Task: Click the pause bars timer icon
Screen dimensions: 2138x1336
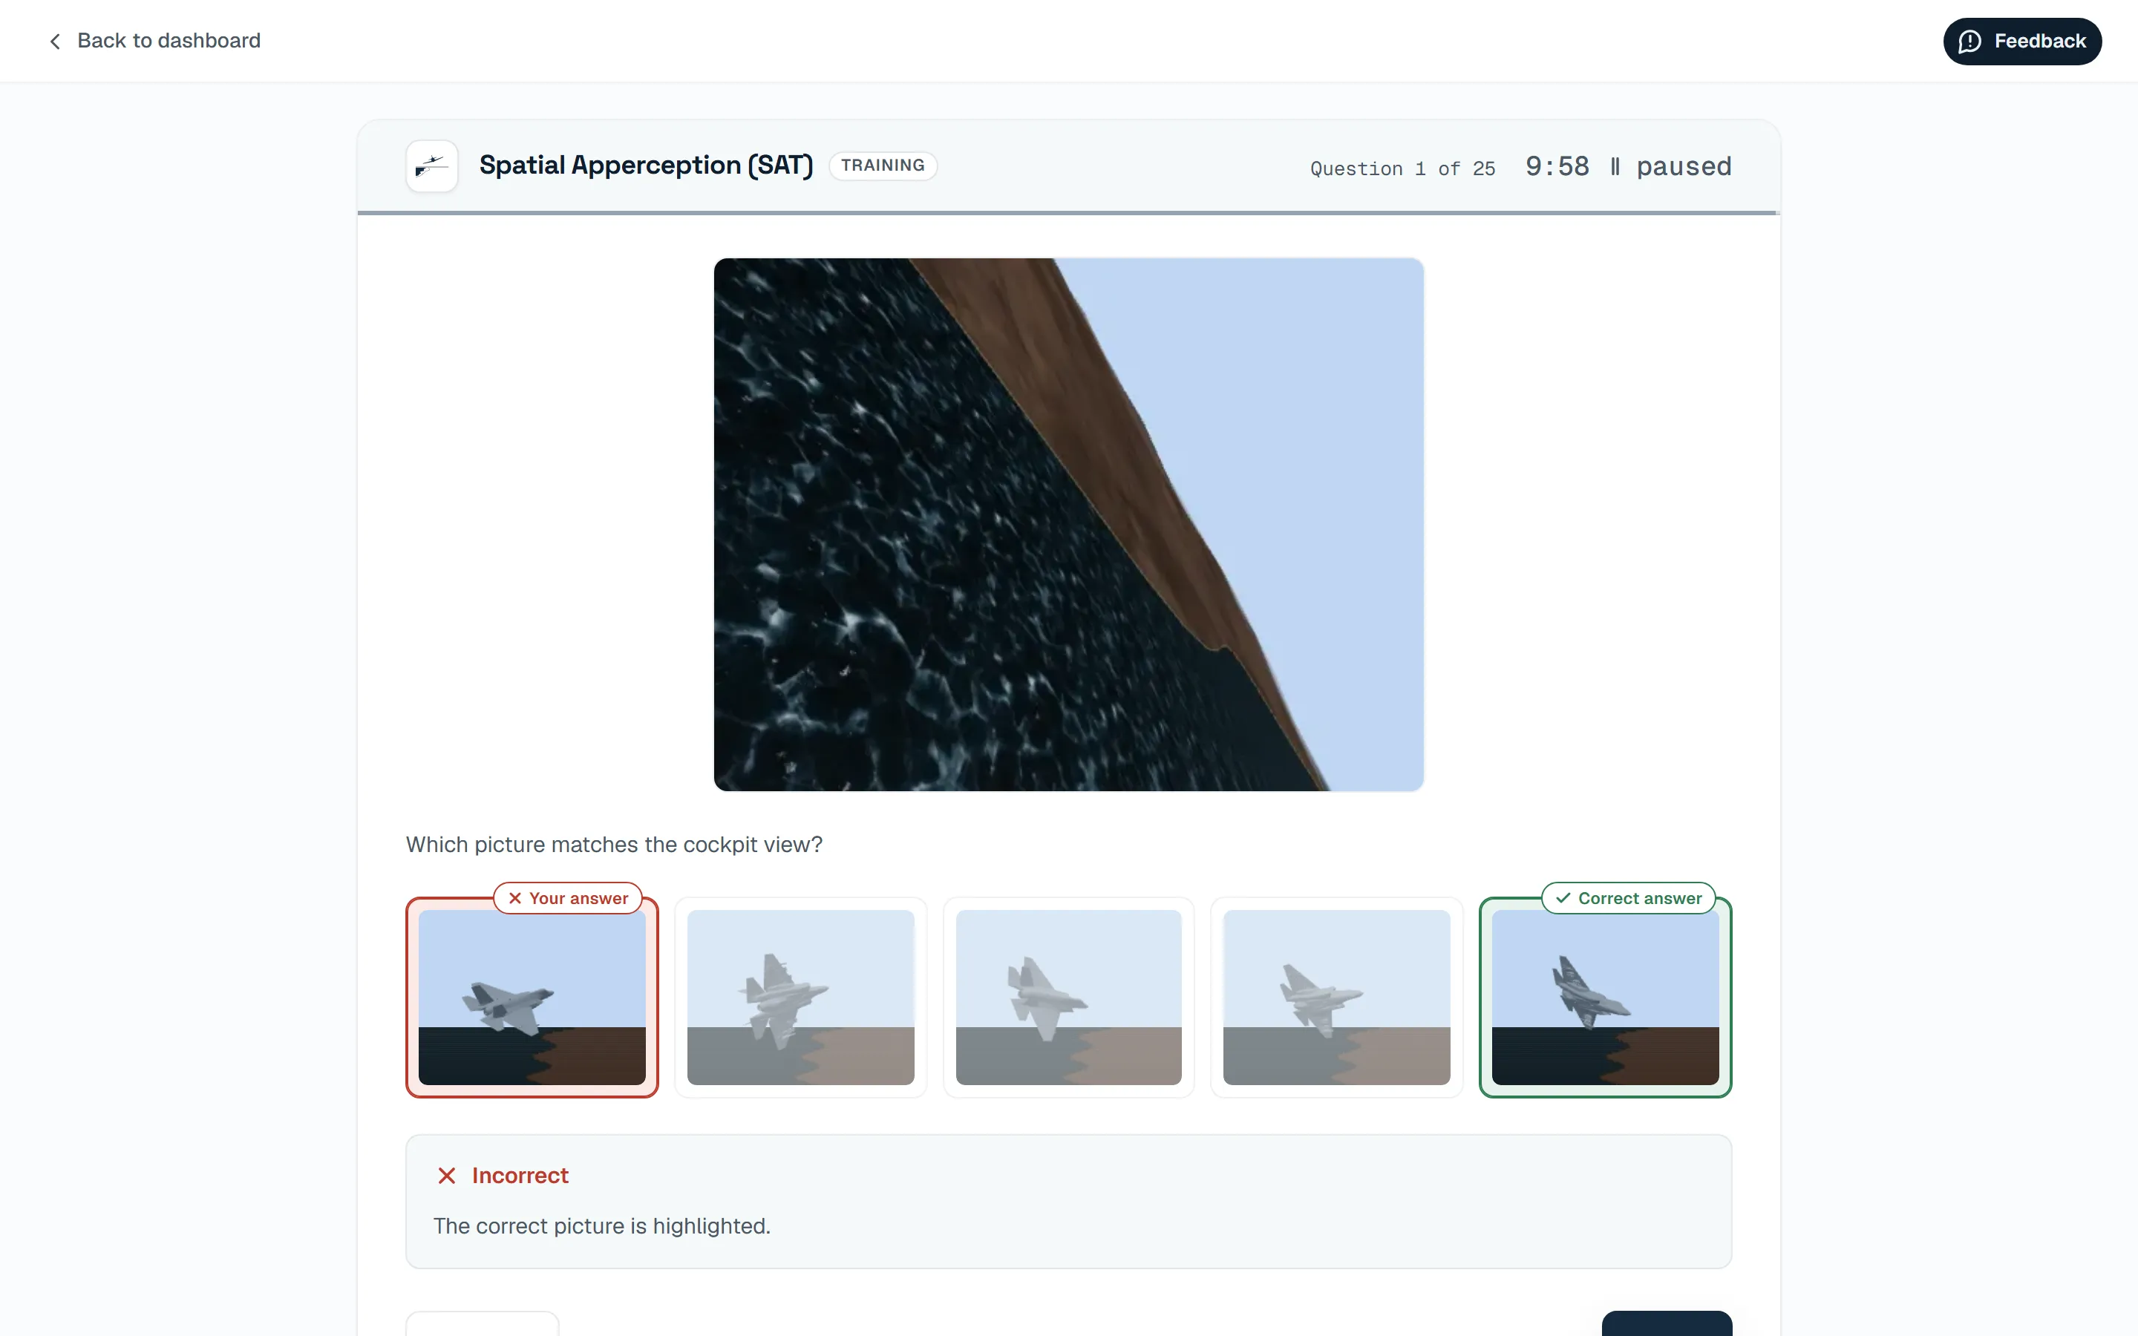Action: tap(1615, 167)
